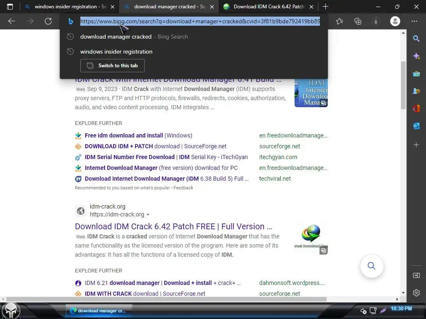Close the Download IDM Crack 6.42 tab
The height and width of the screenshot is (319, 426).
pyautogui.click(x=311, y=7)
